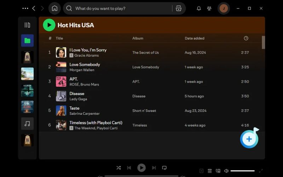Toggle shuffle playback

(x=119, y=168)
